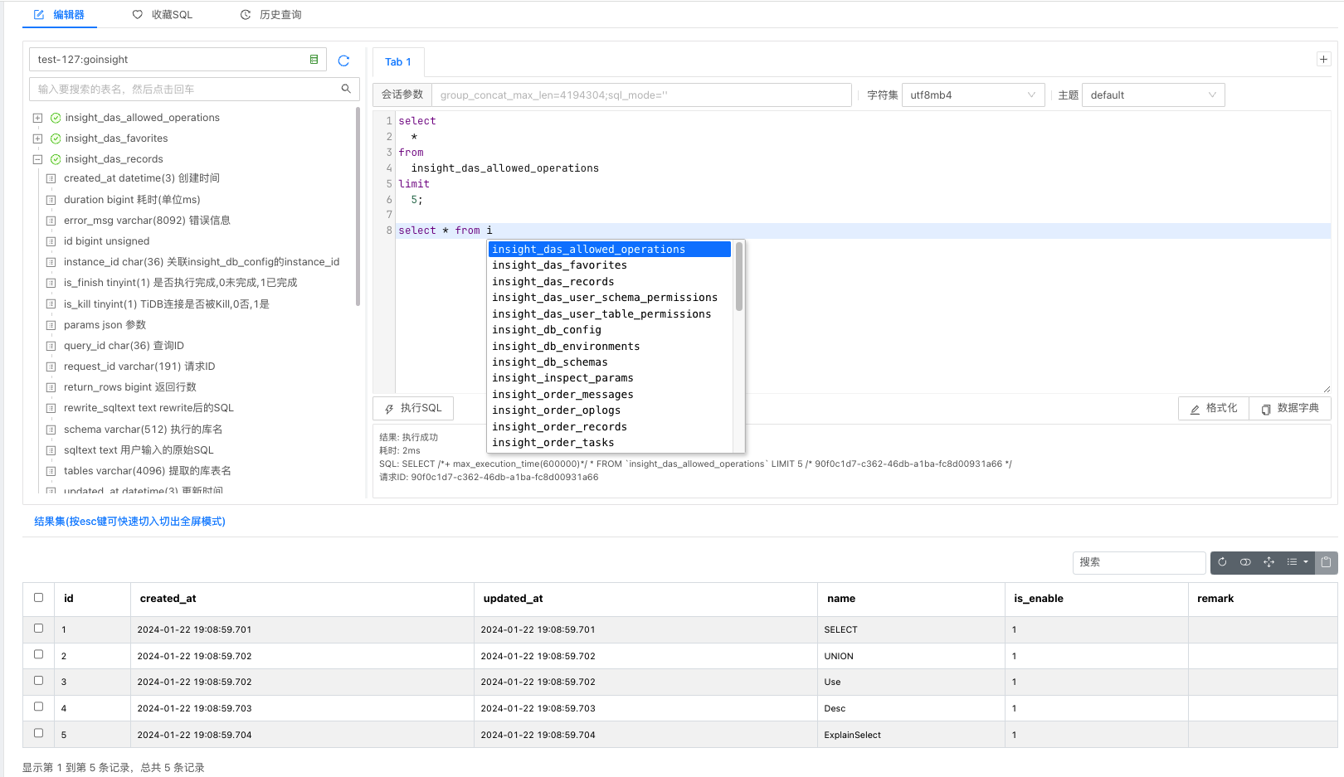1344x777 pixels.
Task: Check the row with id 5
Action: (x=38, y=733)
